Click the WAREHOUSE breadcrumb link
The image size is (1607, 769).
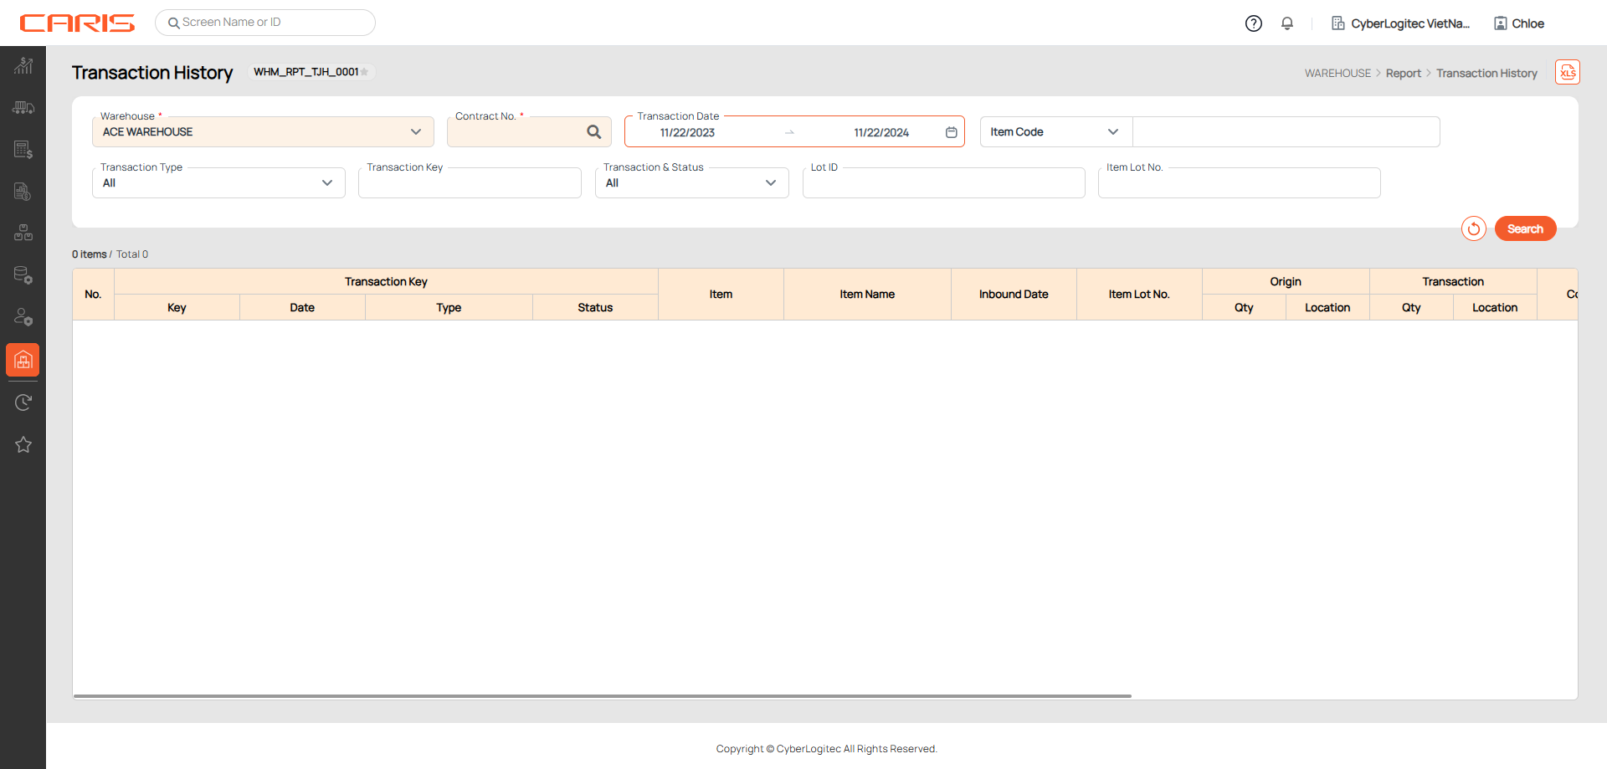coord(1337,74)
